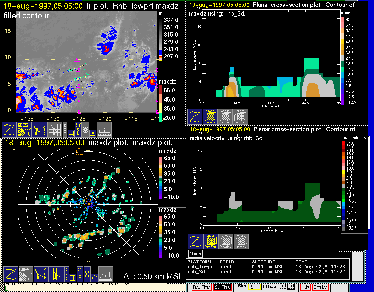Click the ship platform icon in top panel

[104, 129]
